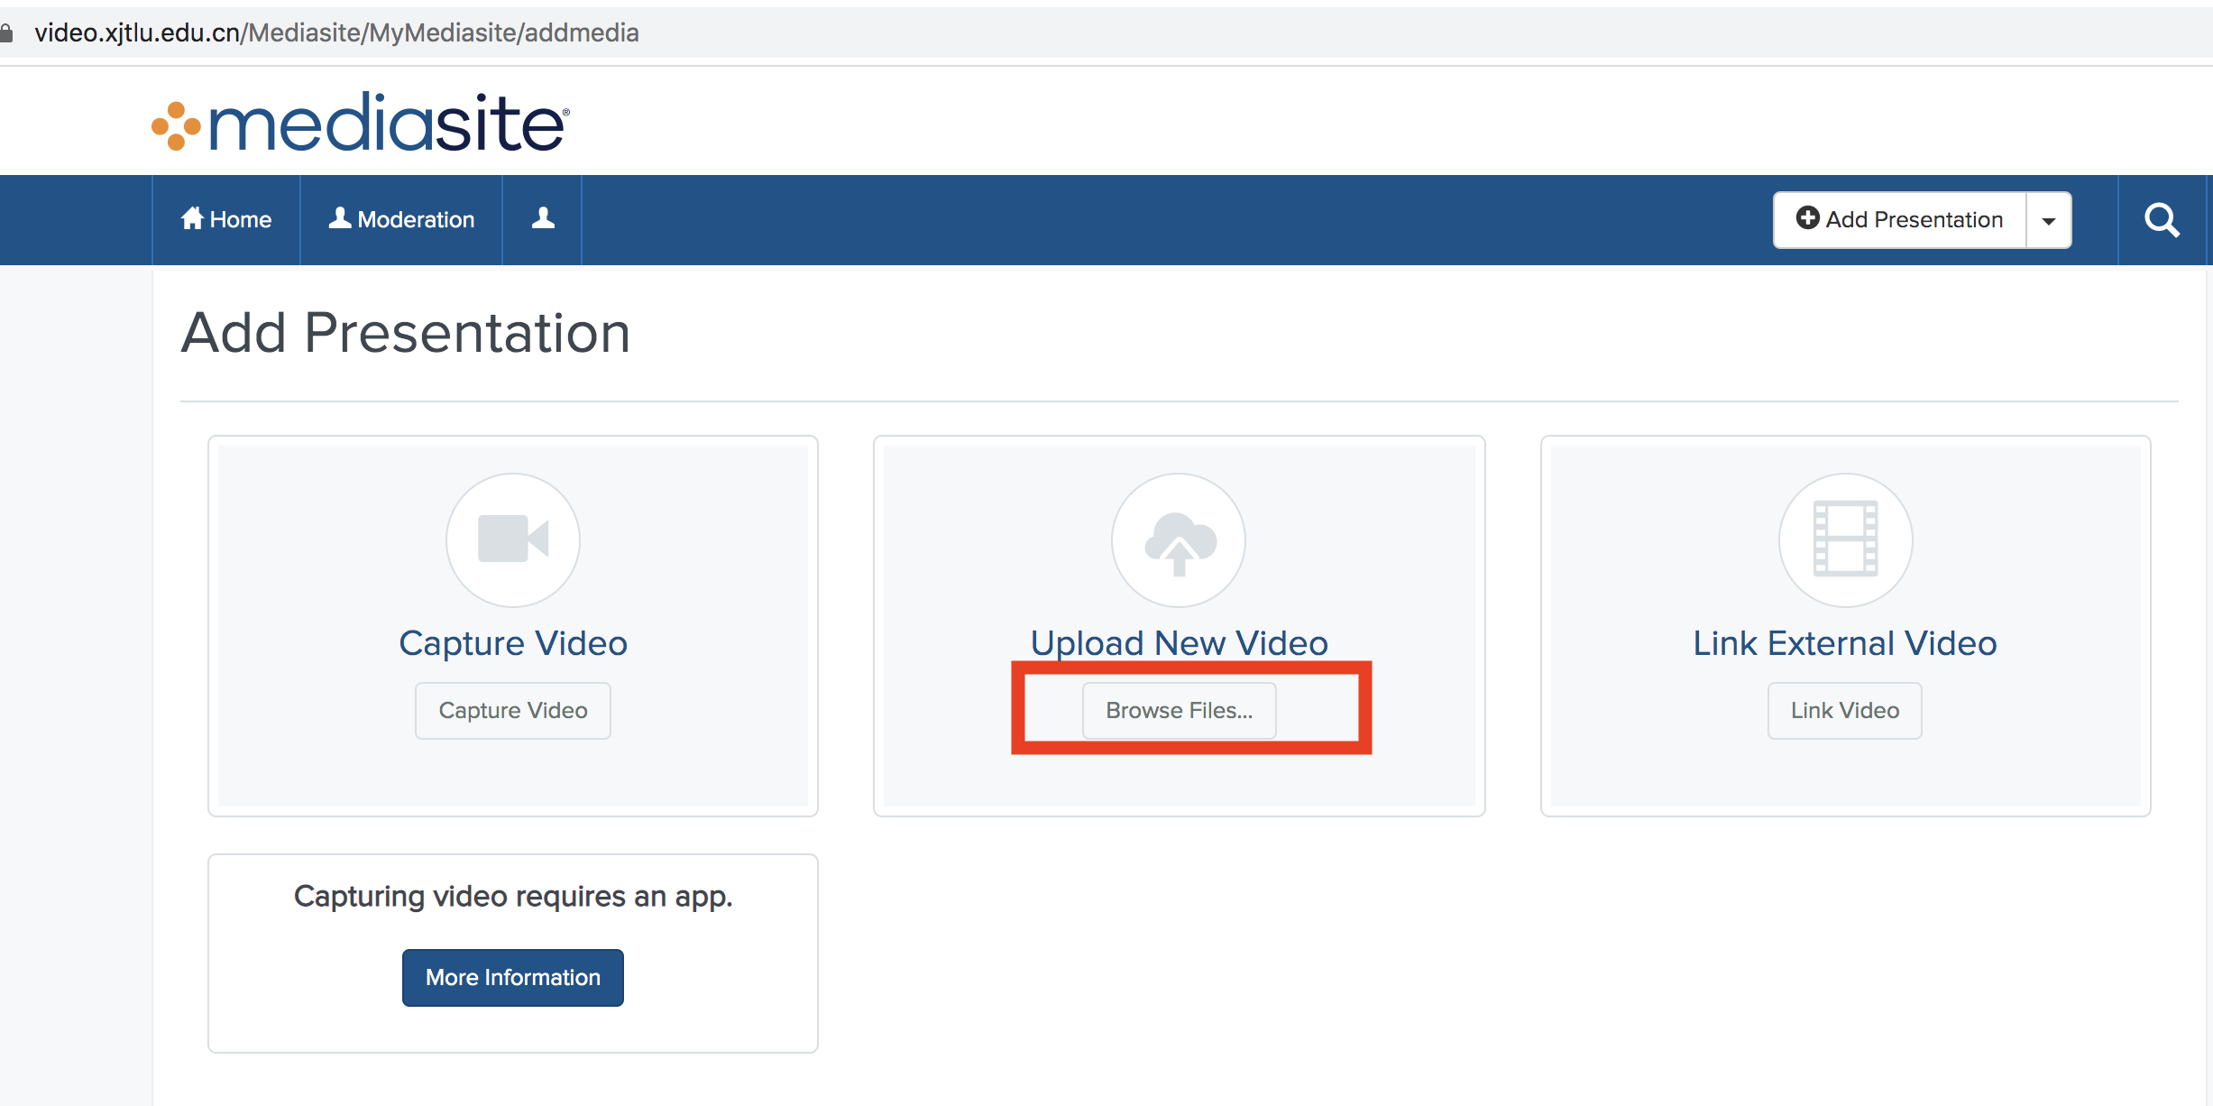
Task: Open the Home navigation tab
Action: pyautogui.click(x=226, y=219)
